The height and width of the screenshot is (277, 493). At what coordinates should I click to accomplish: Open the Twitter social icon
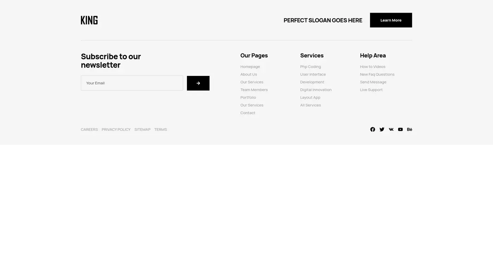(x=382, y=129)
